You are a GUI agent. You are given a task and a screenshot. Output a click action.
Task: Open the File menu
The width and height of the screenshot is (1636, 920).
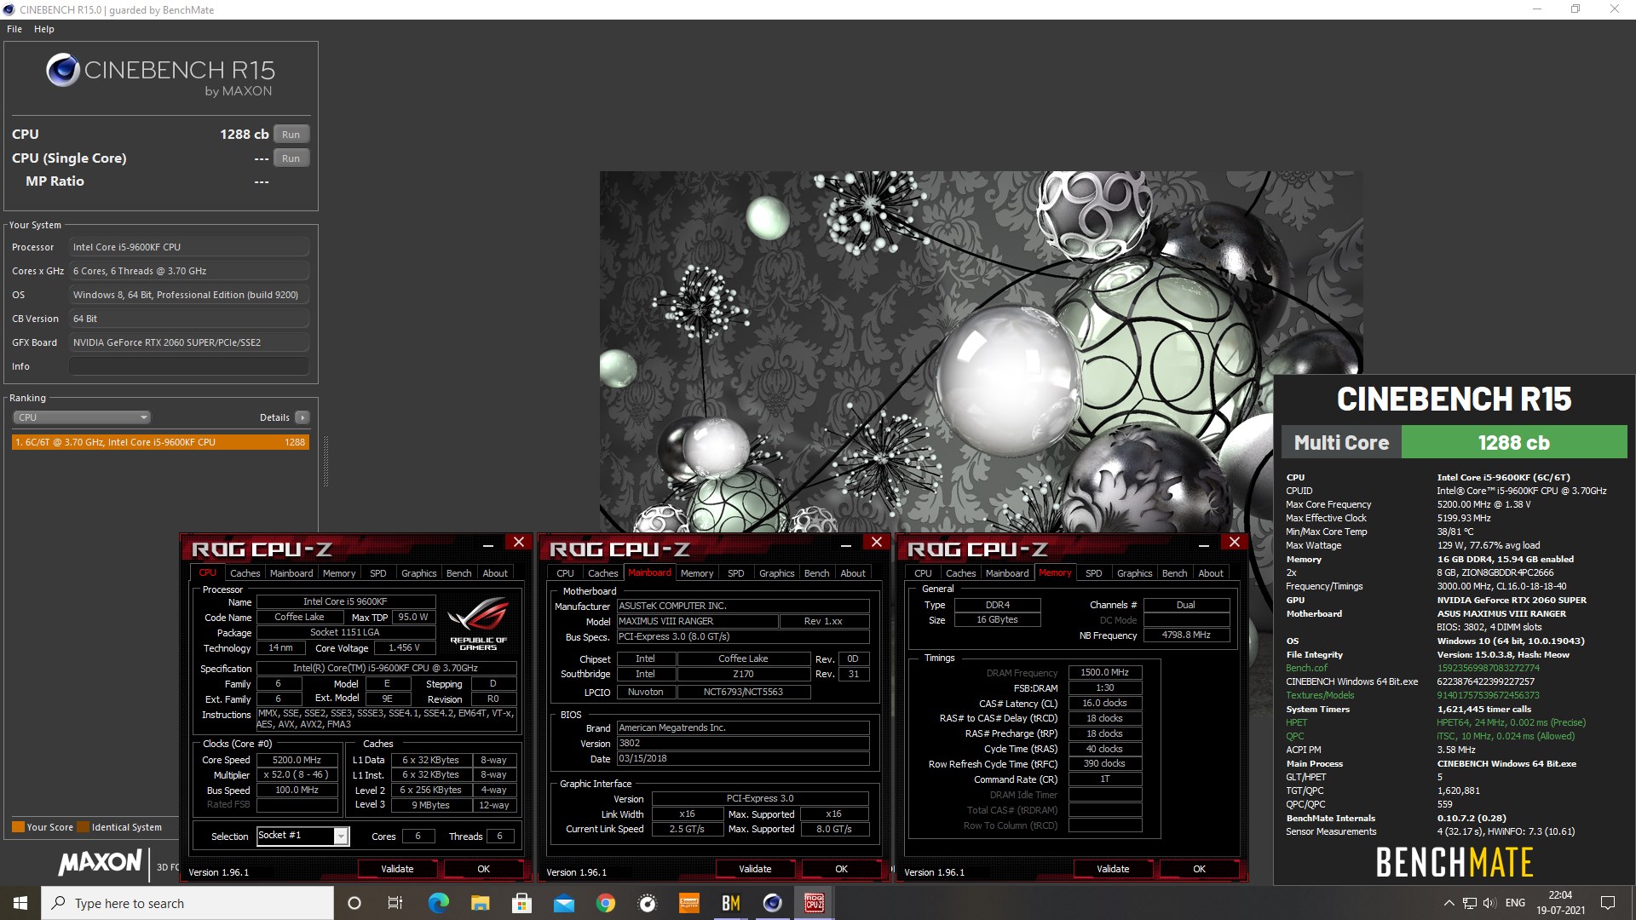(x=14, y=29)
